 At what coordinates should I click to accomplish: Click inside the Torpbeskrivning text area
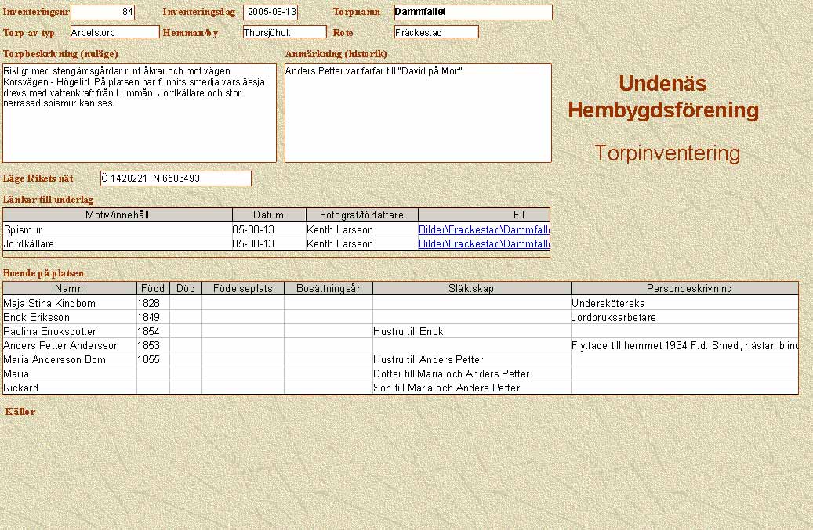pos(140,114)
